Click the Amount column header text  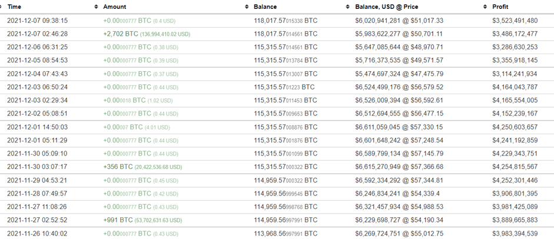point(115,6)
